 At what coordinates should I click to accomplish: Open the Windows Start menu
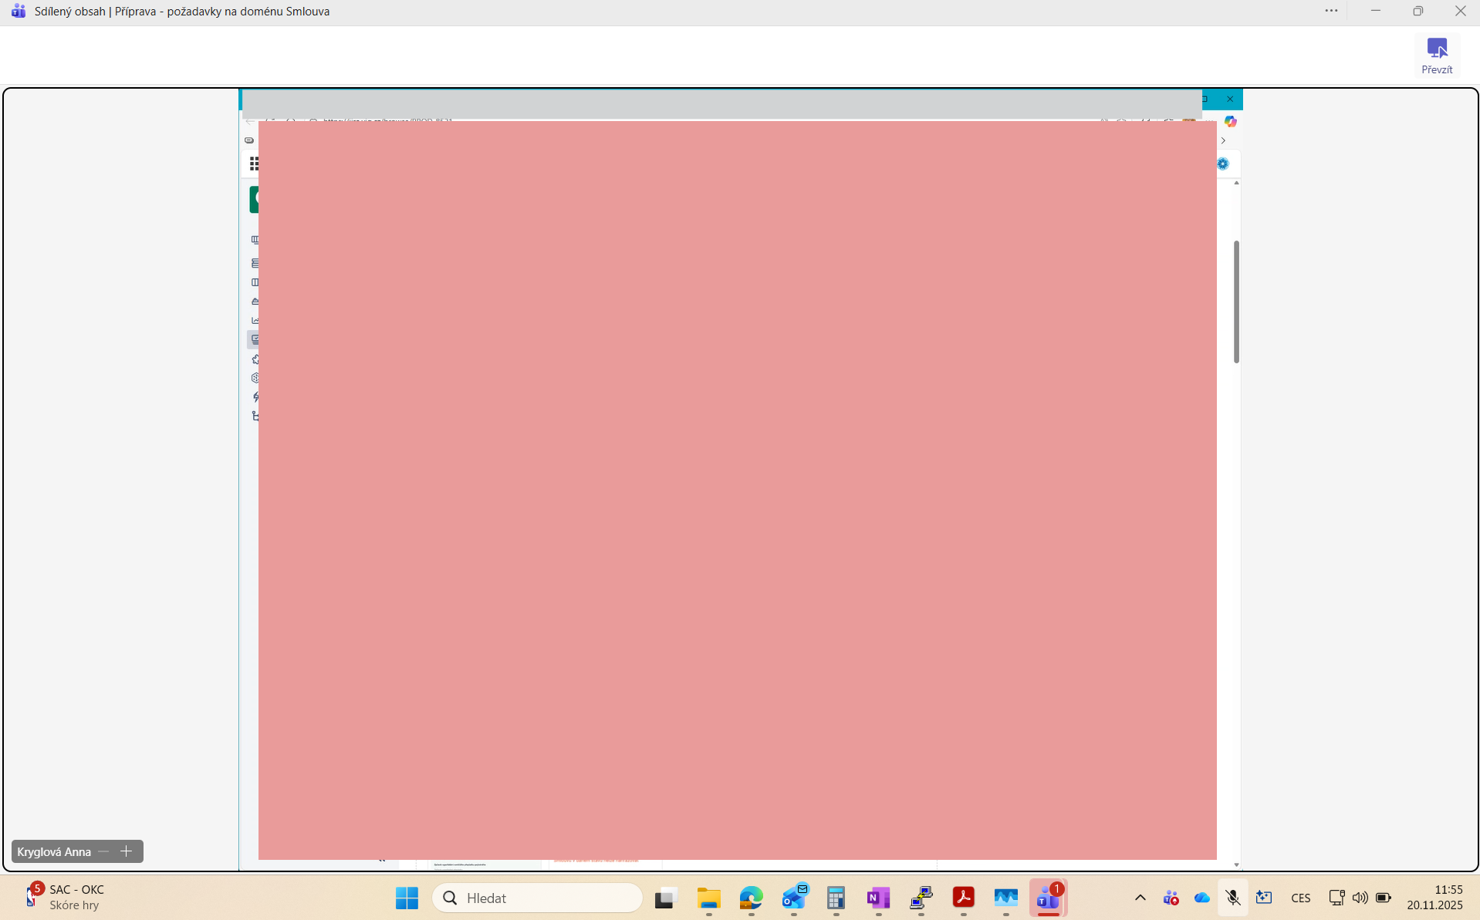click(x=407, y=898)
